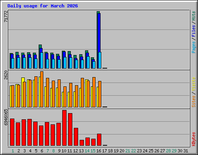Click day 2 on the date axis
This screenshot has width=198, height=155.
19,151
